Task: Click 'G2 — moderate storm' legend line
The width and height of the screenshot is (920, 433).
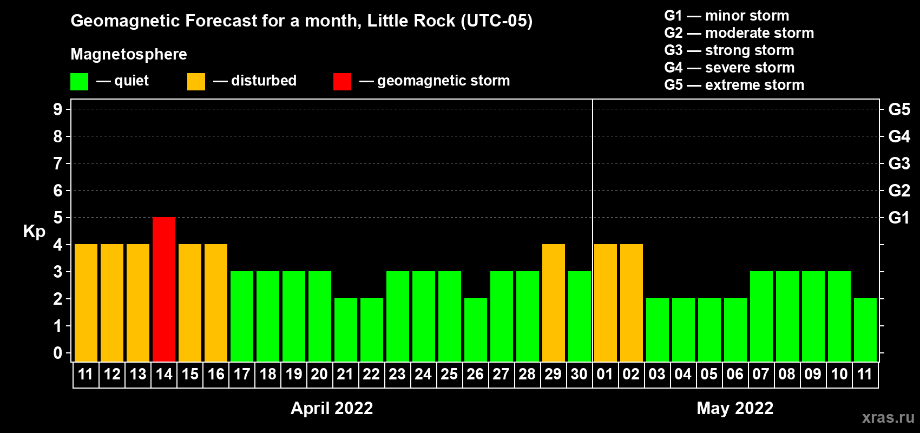Action: tap(739, 33)
